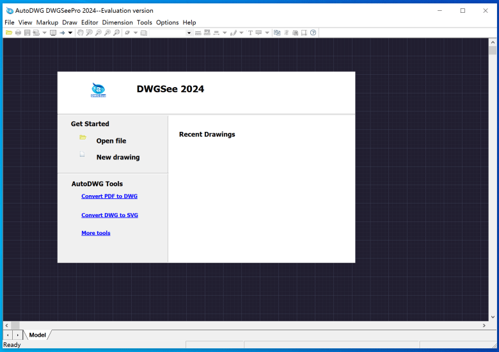The width and height of the screenshot is (499, 352).
Task: Open the Editor menu
Action: pyautogui.click(x=90, y=22)
